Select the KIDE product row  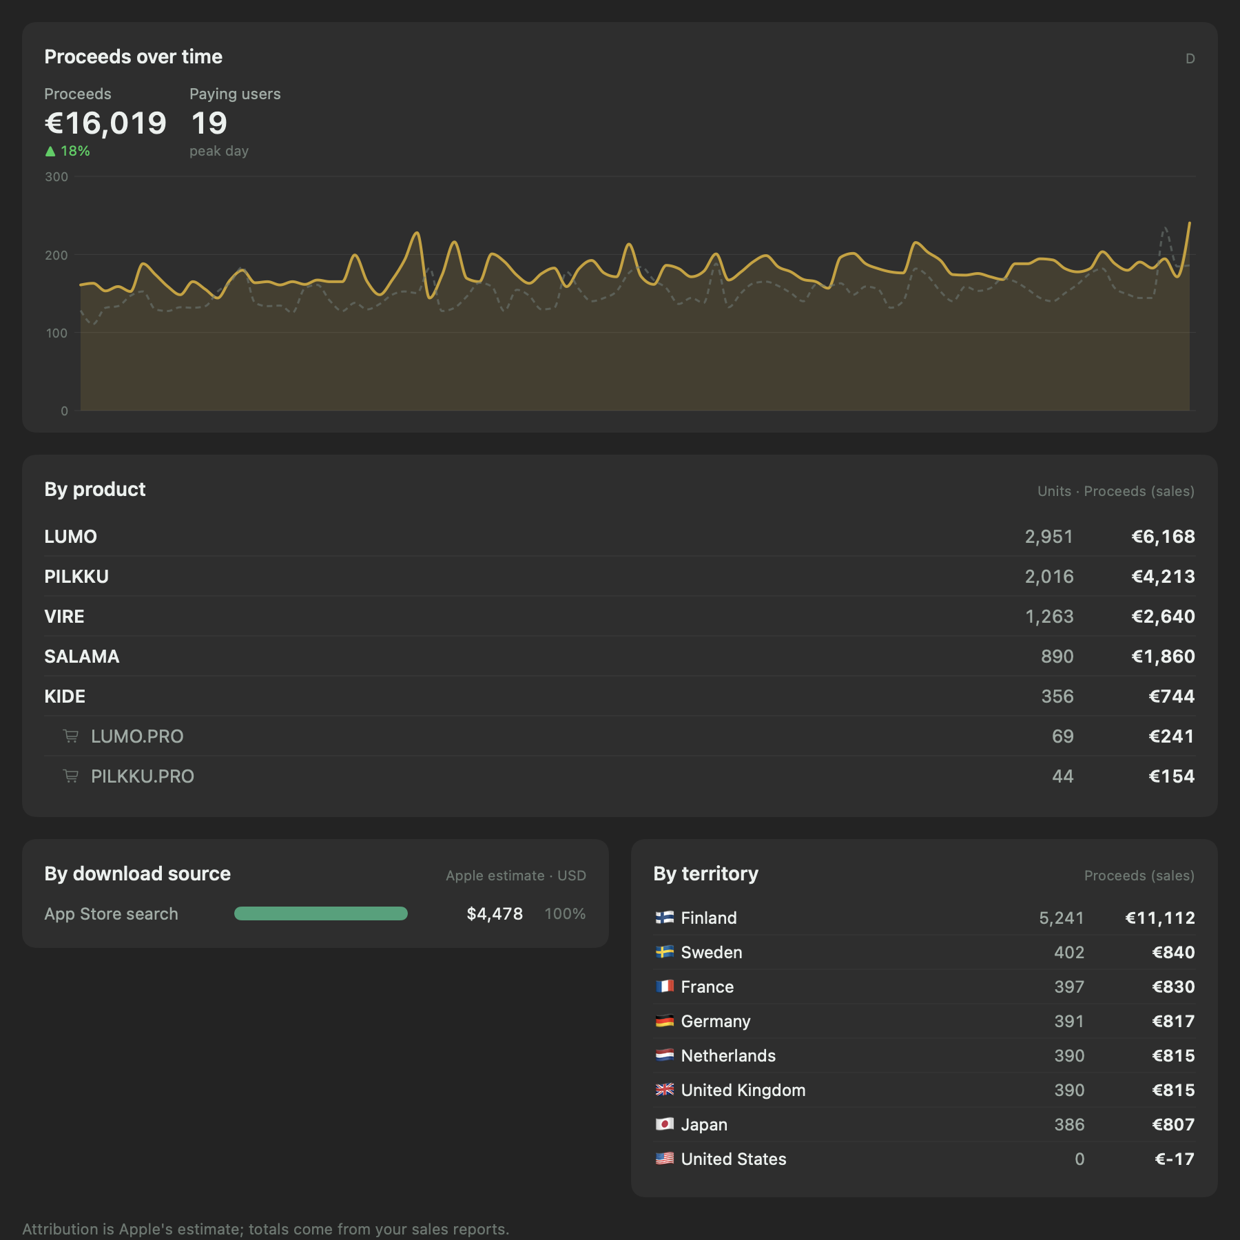[620, 696]
